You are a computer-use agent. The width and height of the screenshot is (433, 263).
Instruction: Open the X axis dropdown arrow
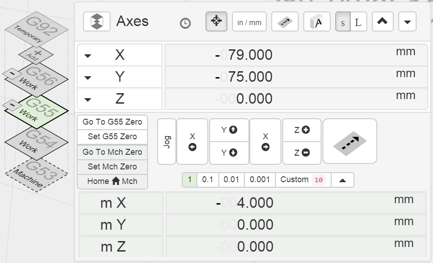88,56
